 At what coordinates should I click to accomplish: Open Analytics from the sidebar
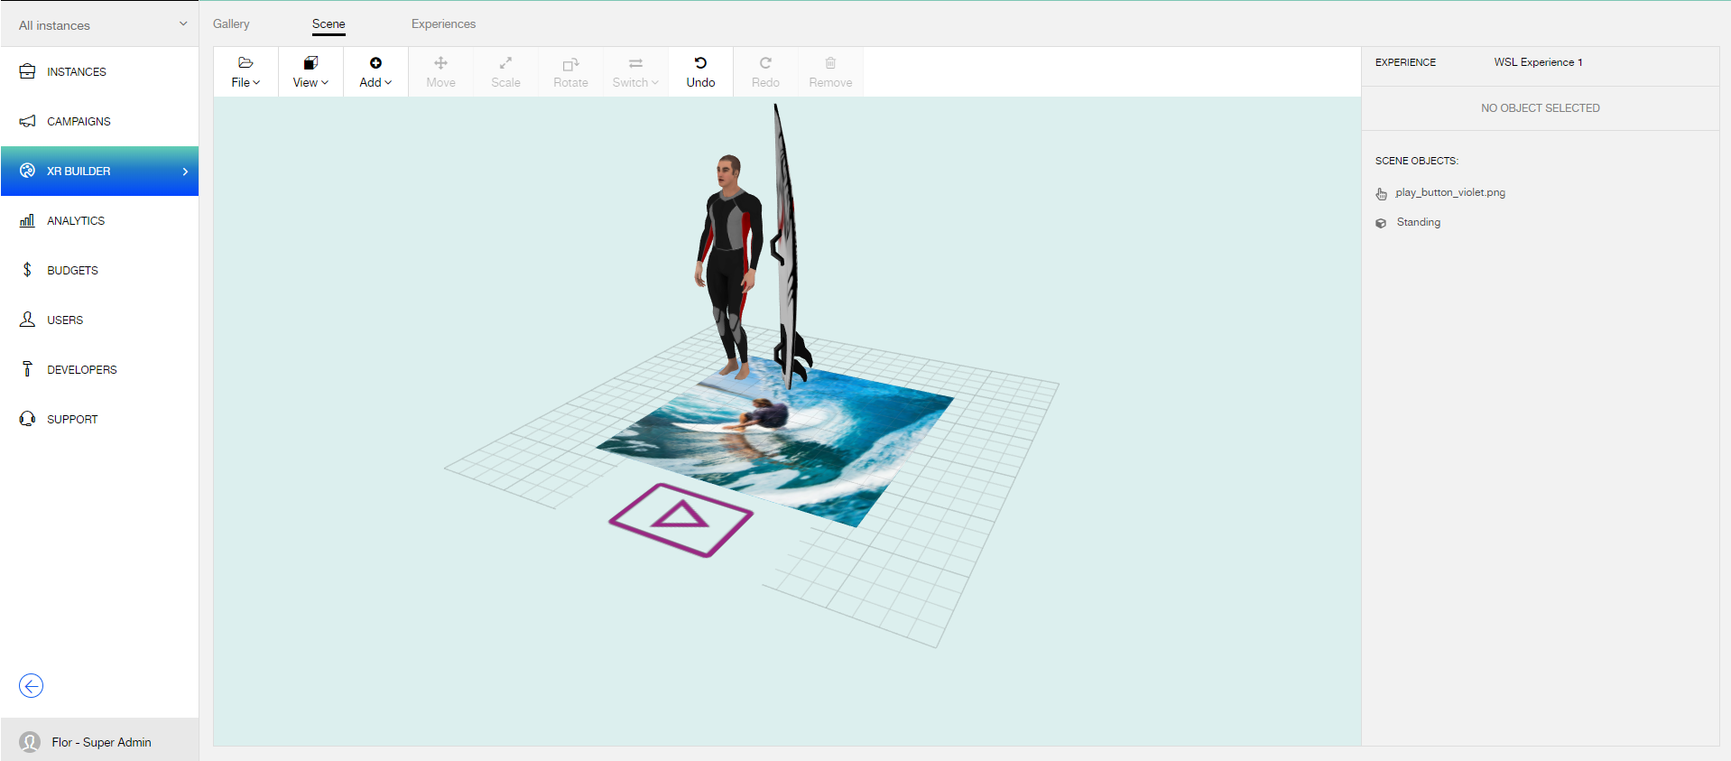(x=76, y=221)
